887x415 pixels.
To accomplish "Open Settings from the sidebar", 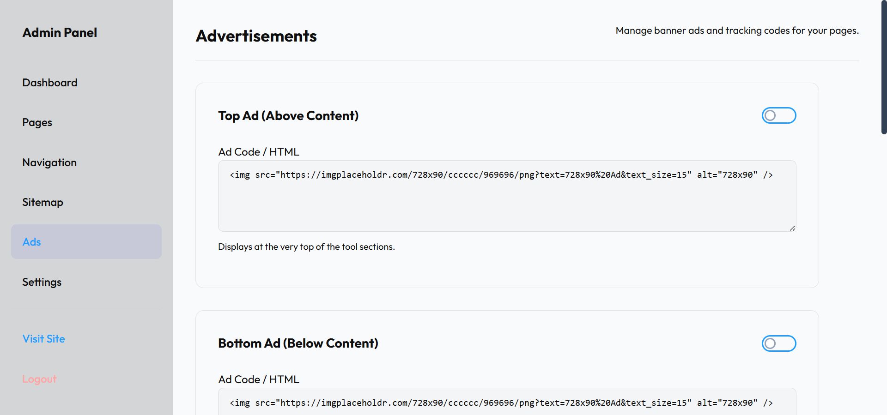I will click(x=42, y=282).
